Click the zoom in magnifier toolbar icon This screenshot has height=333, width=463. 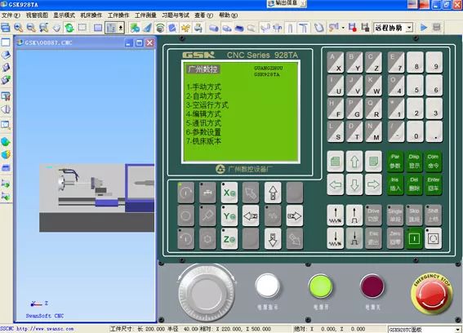coord(18,28)
